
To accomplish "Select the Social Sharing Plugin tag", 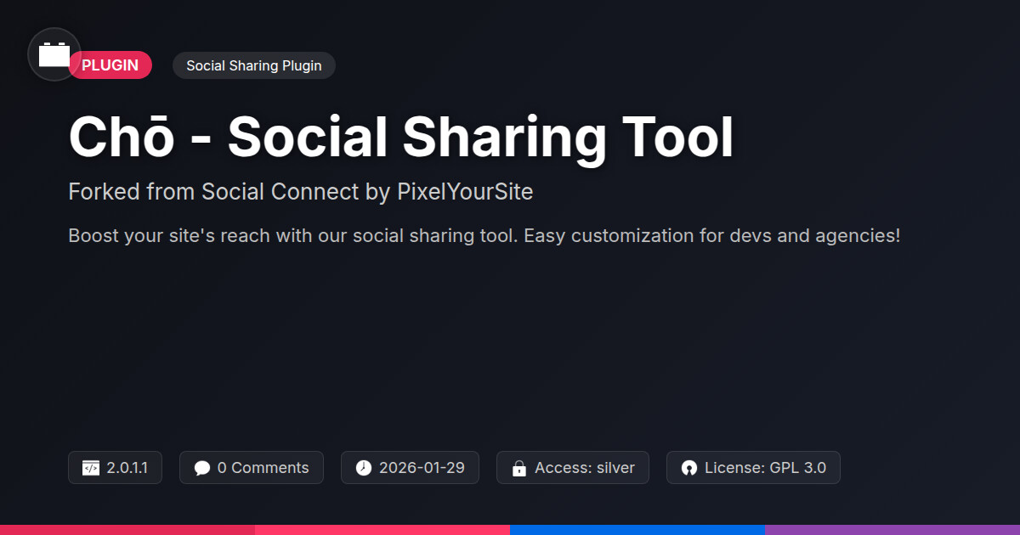I will pos(253,65).
